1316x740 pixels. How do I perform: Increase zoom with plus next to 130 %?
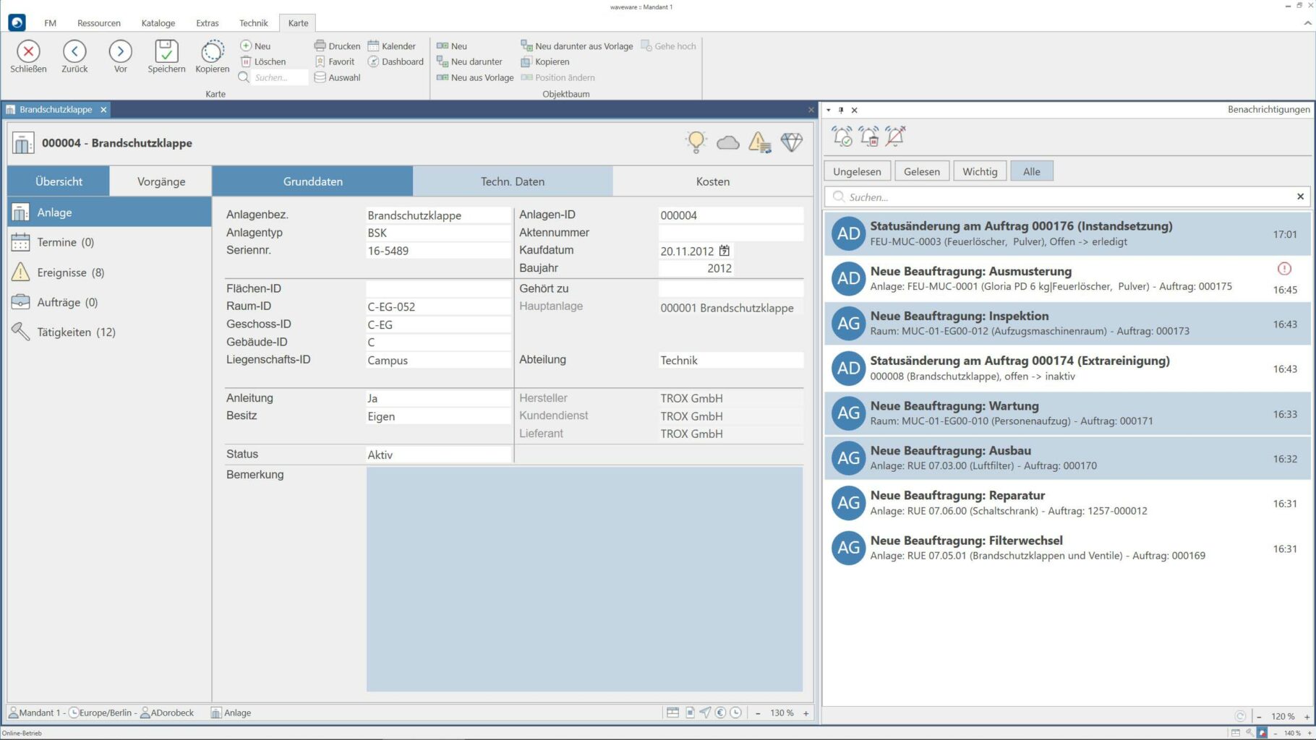pyautogui.click(x=806, y=713)
